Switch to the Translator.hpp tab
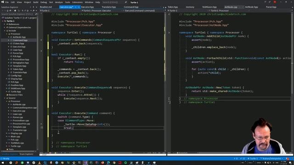 109,7
